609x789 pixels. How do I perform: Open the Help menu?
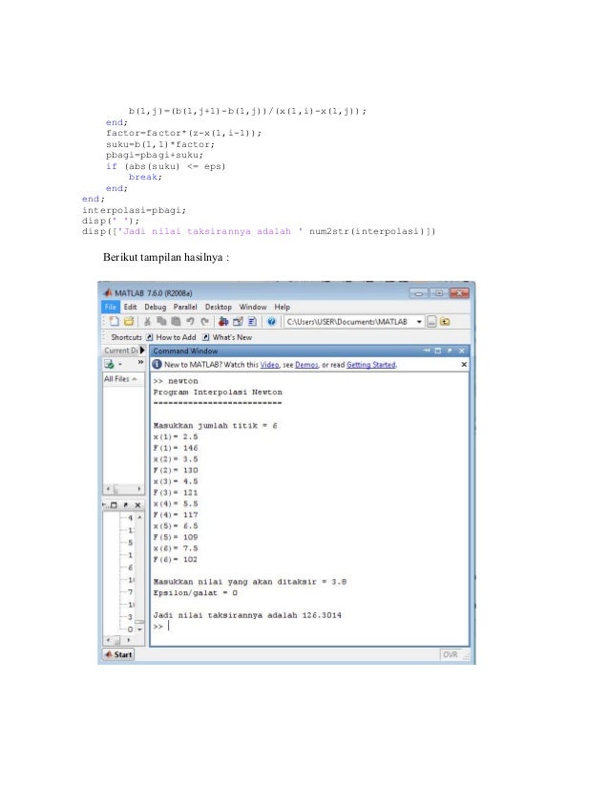click(x=283, y=307)
